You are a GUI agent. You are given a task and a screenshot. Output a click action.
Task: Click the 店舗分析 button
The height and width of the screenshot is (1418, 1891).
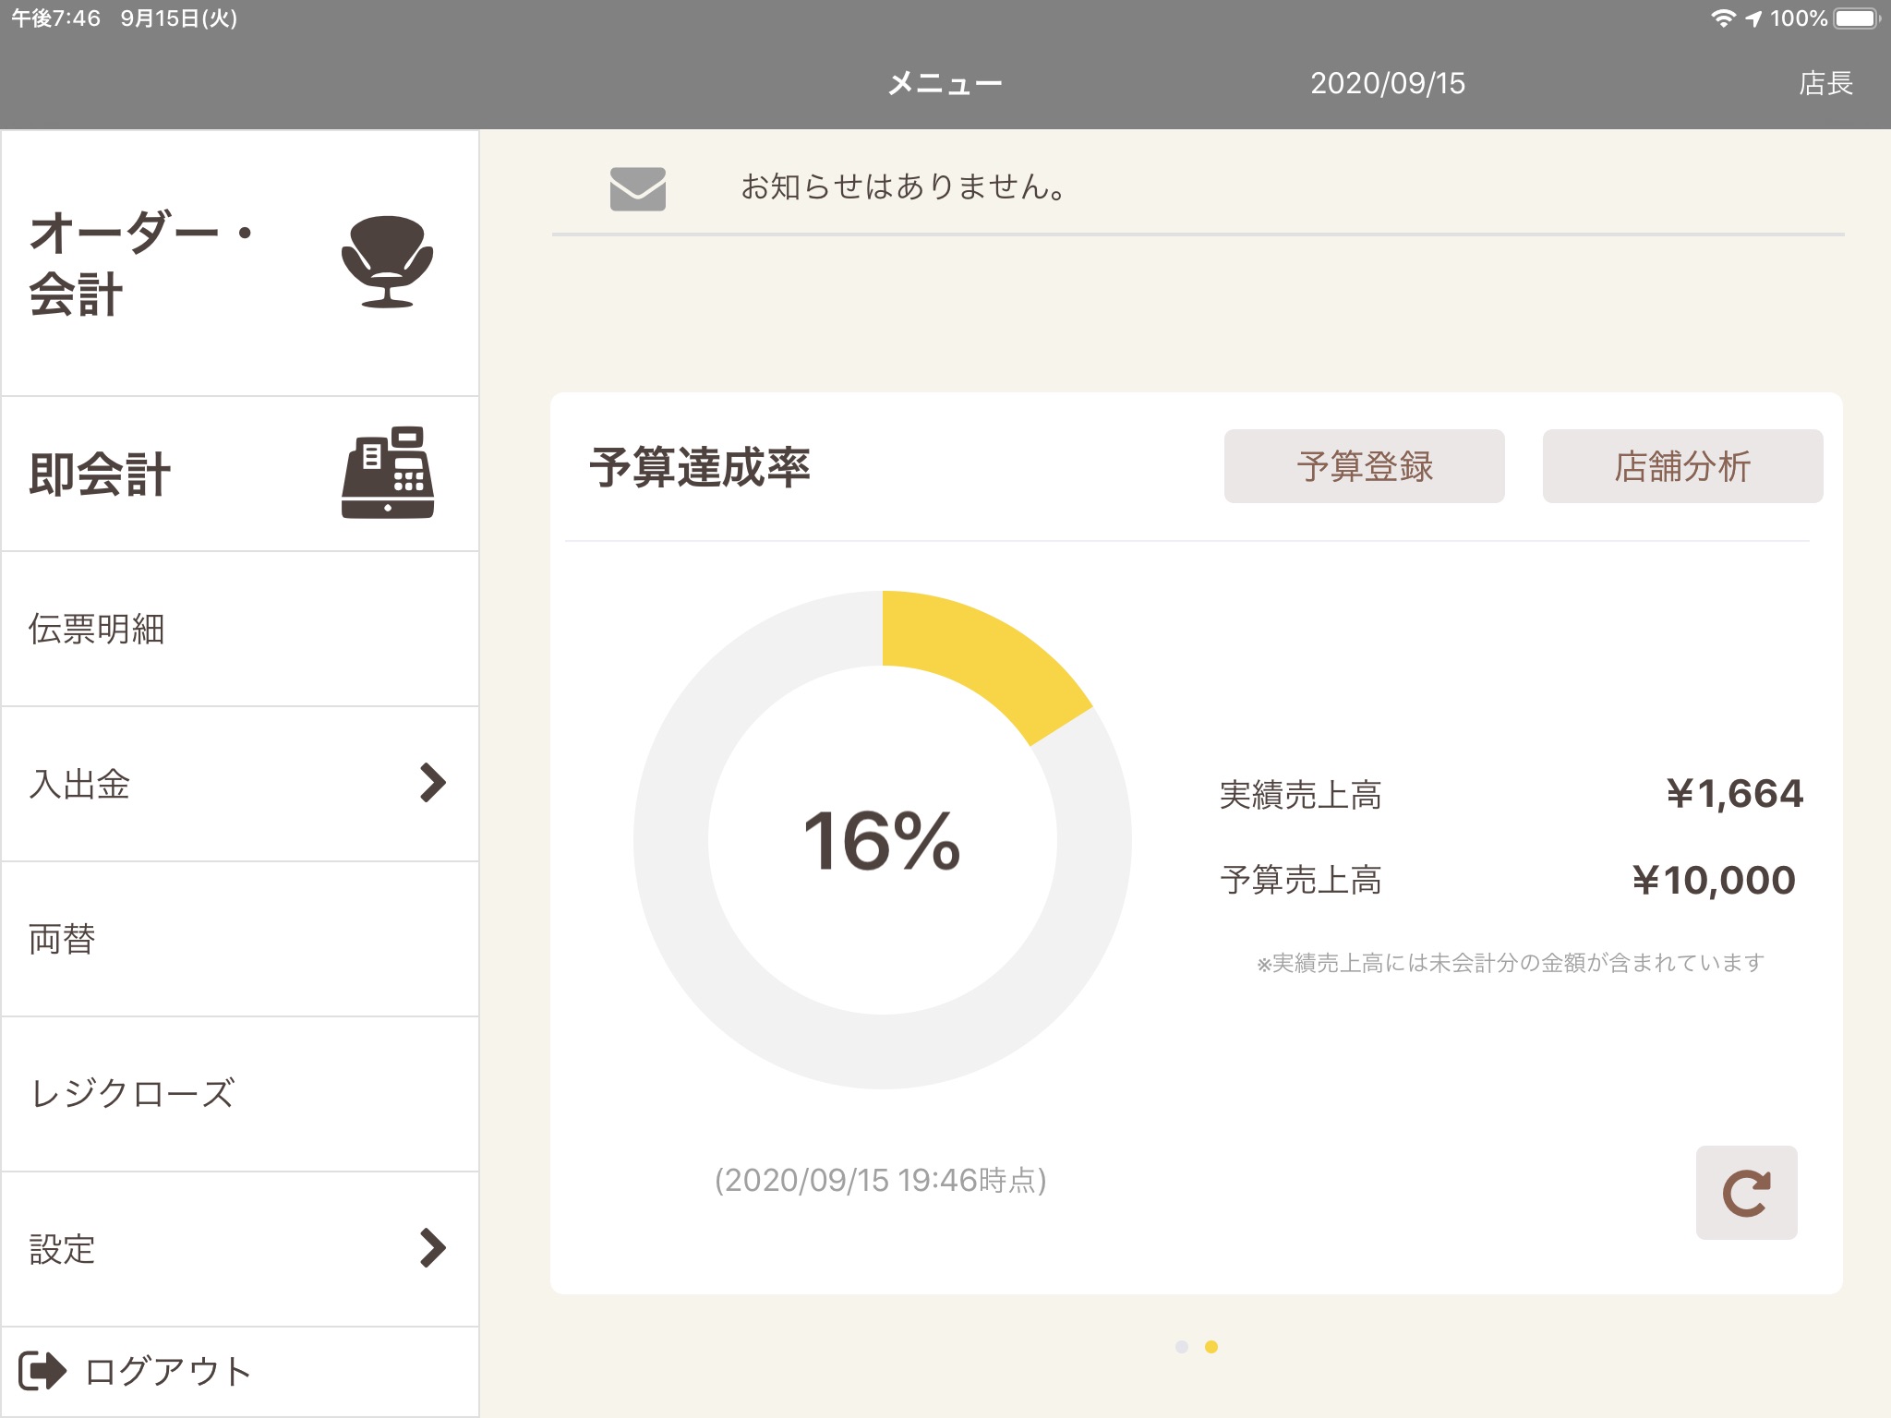(x=1682, y=466)
